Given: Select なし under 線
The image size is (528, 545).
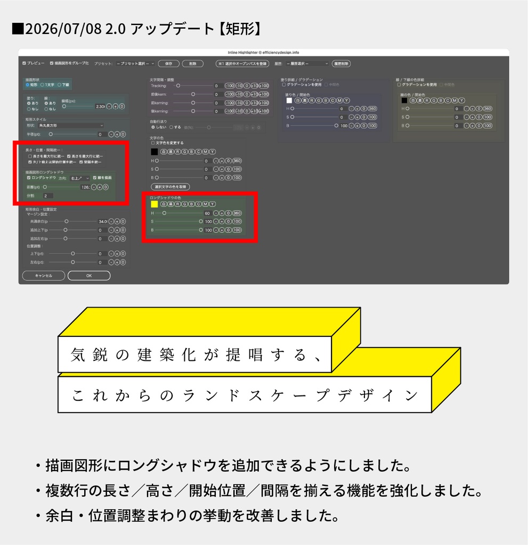Looking at the screenshot, I should (46, 109).
